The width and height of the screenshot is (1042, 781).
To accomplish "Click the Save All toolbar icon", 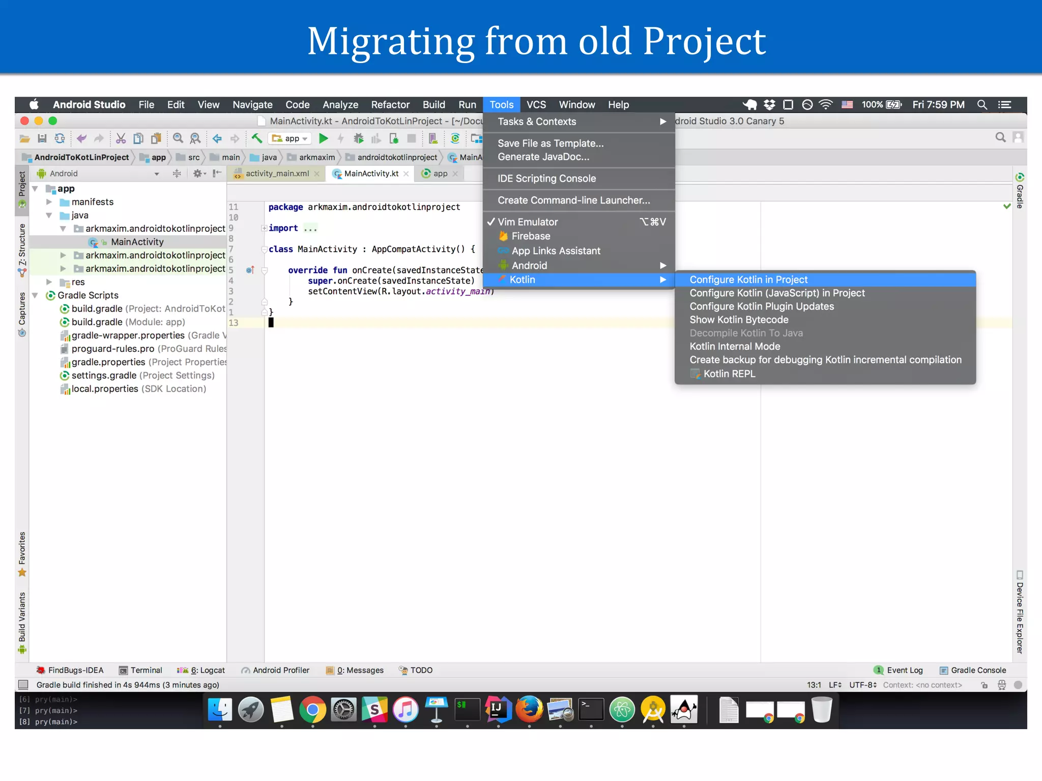I will [x=42, y=138].
